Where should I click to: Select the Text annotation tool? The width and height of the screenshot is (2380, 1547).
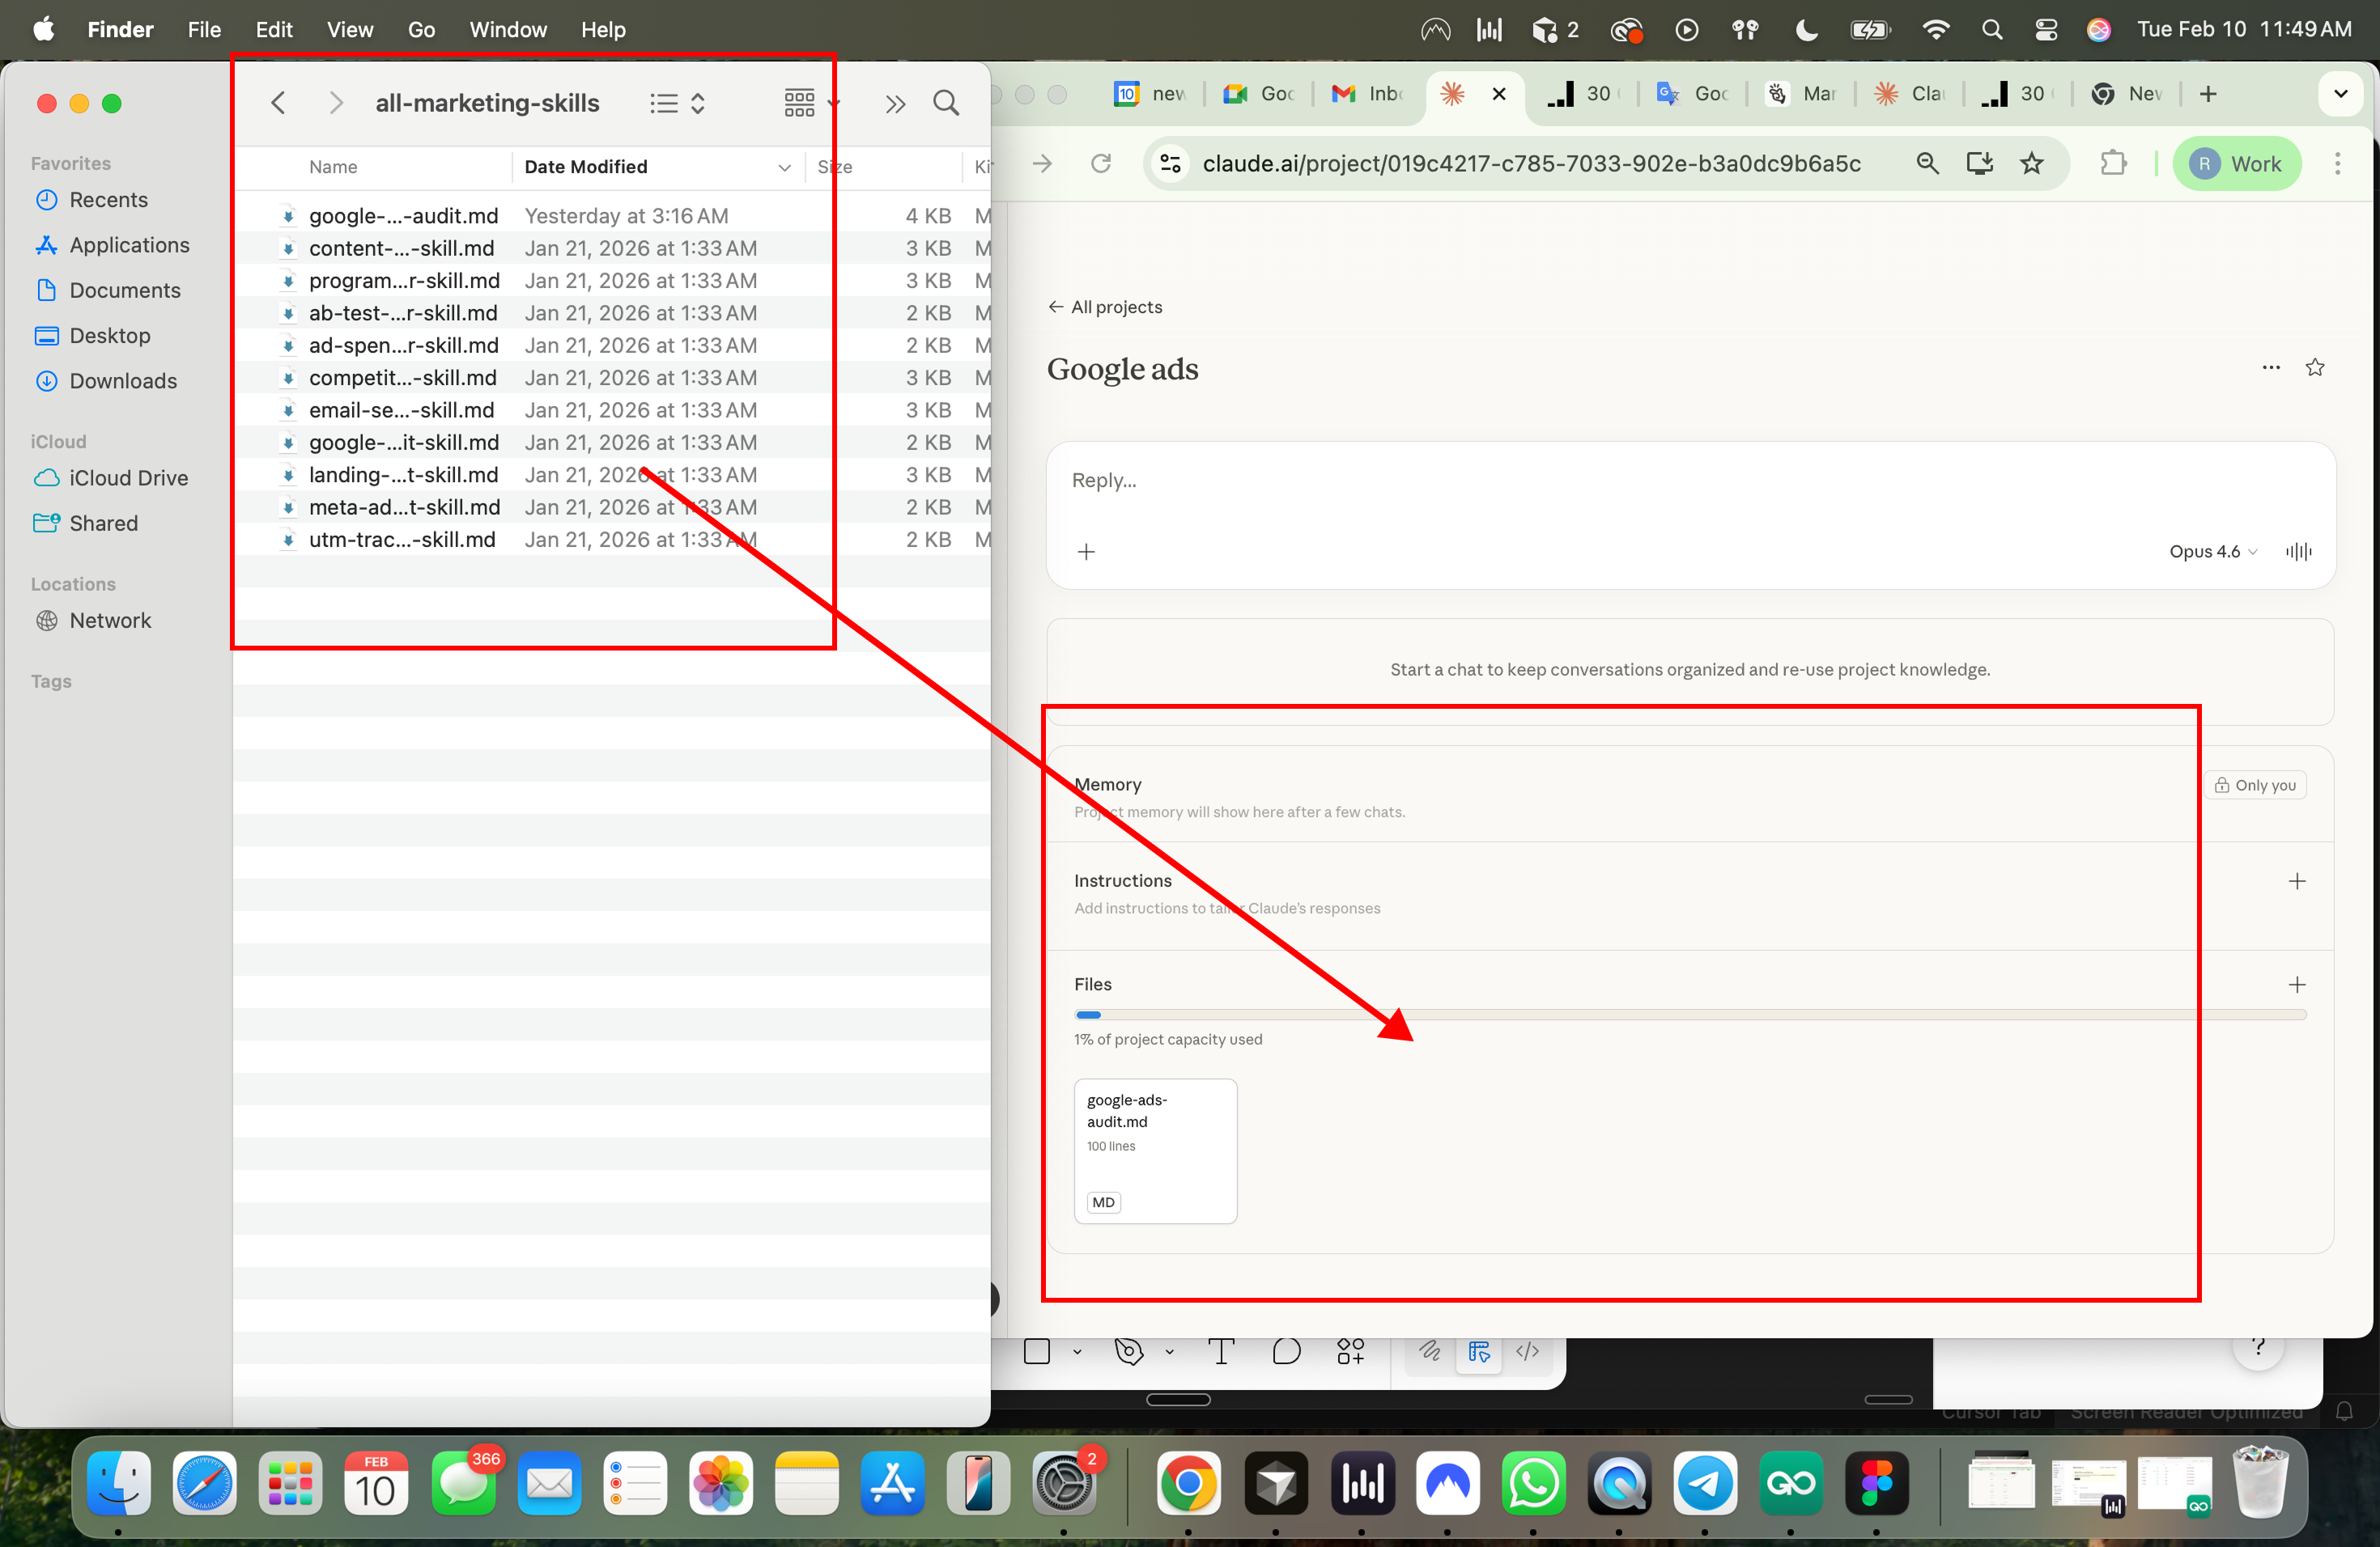1221,1351
